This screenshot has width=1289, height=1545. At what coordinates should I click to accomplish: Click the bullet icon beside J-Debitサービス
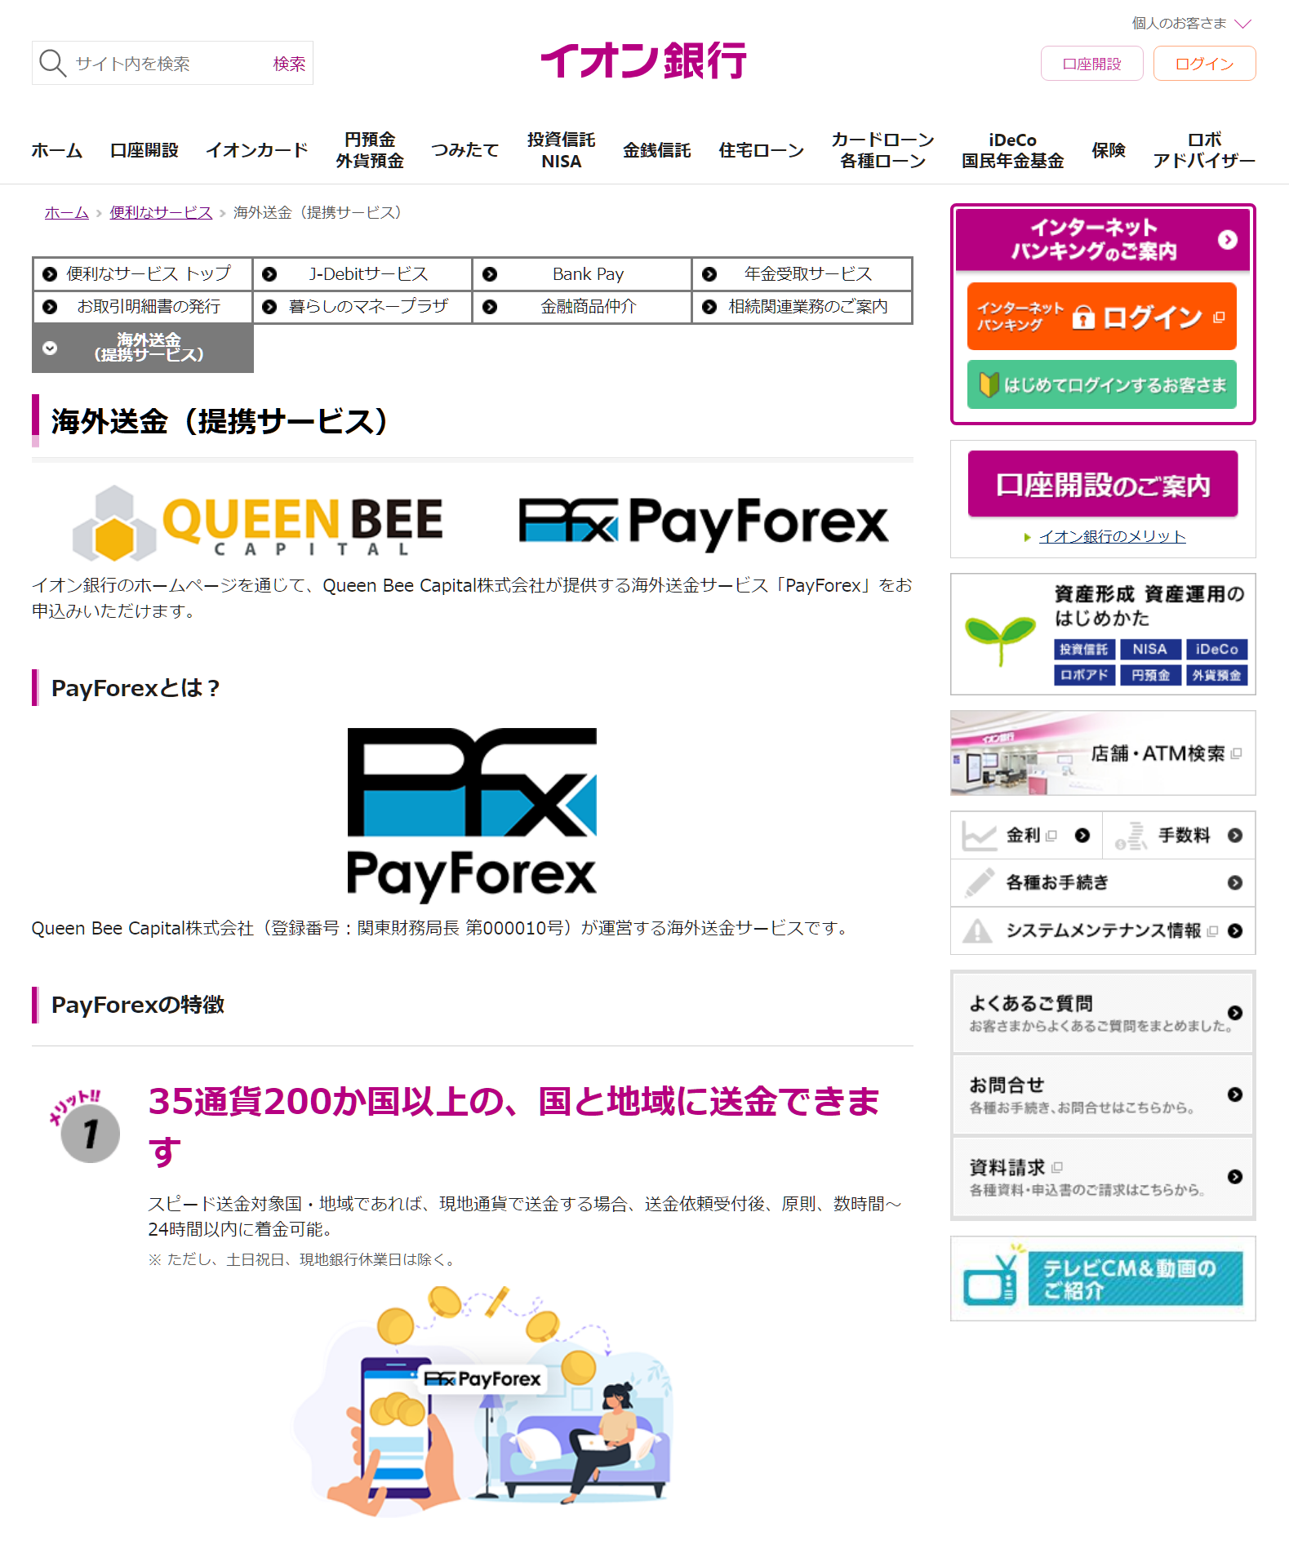tap(269, 274)
